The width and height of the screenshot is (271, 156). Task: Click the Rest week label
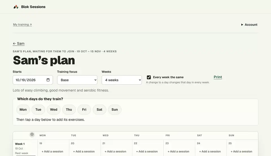tap(22, 153)
